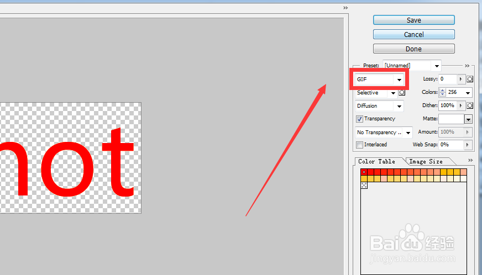Open the Matte color dropdown arrow

468,119
